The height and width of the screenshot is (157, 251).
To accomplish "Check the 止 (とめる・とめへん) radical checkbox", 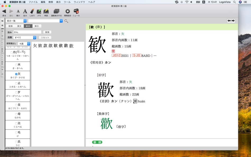I will pyautogui.click(x=16, y=83).
